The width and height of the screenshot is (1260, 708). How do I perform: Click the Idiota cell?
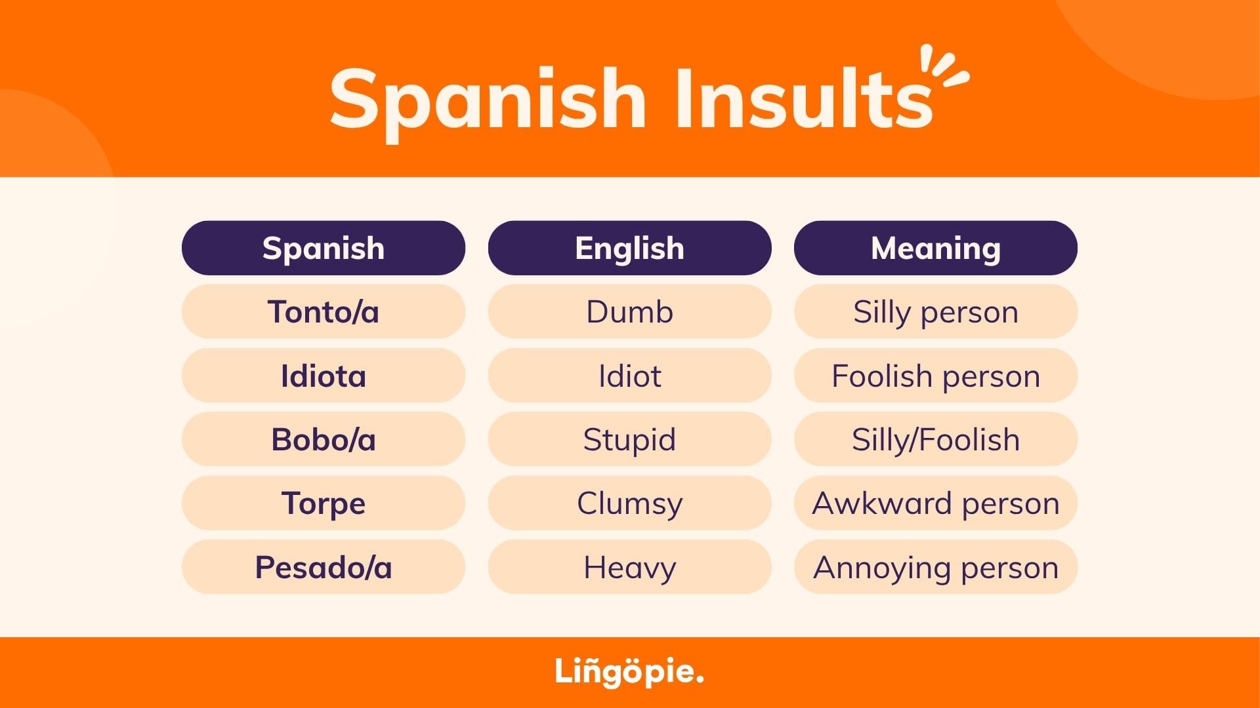(323, 376)
